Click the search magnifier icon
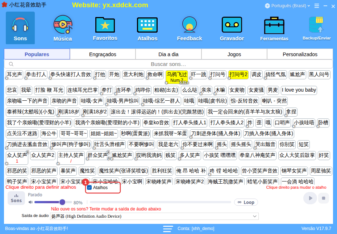This screenshot has width=337, height=234. click(11, 64)
